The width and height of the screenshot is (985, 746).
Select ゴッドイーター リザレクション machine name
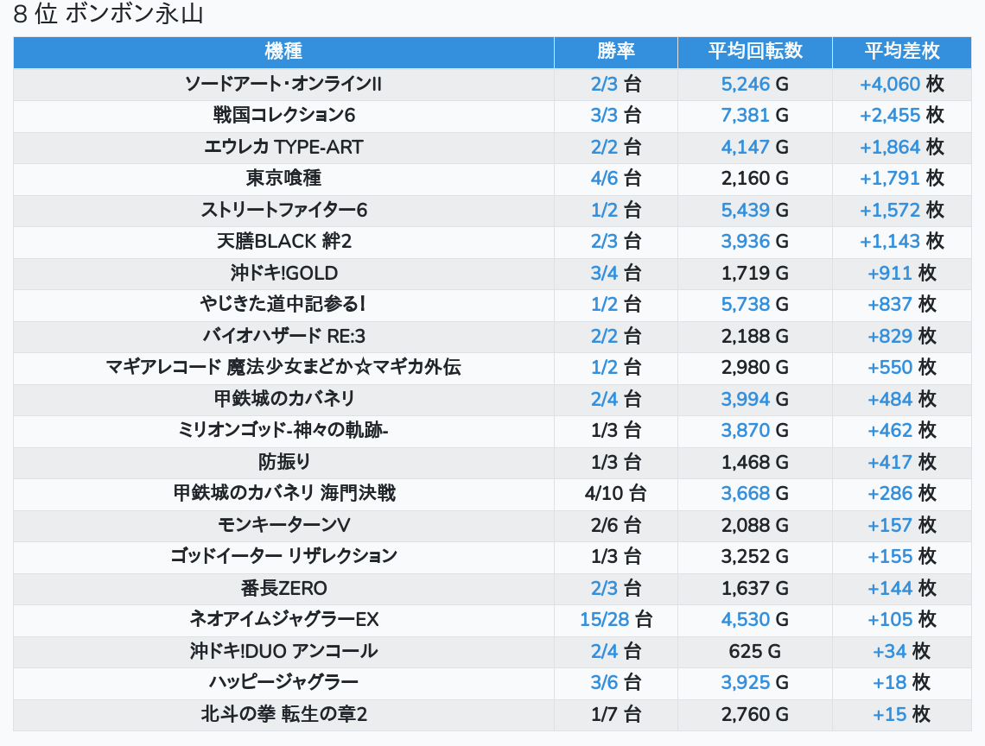283,556
